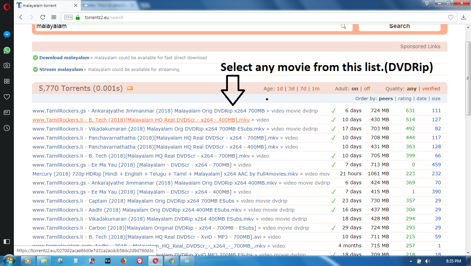Click the search magnifier icon in the search box

pos(343,26)
